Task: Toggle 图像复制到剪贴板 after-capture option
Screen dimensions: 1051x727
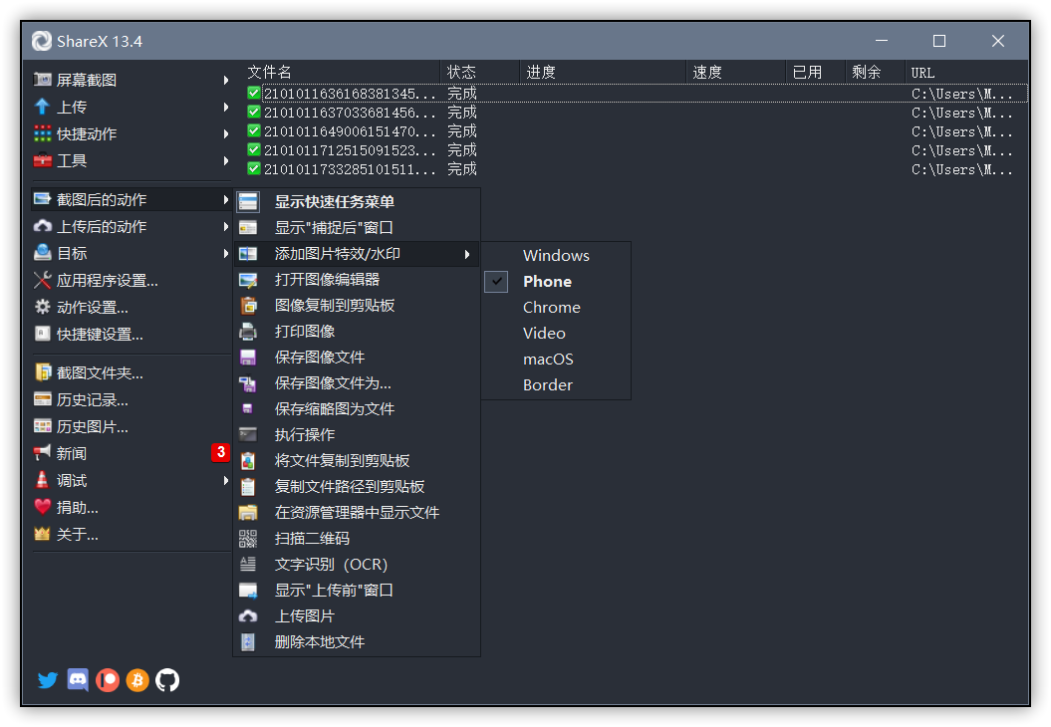Action: [357, 306]
